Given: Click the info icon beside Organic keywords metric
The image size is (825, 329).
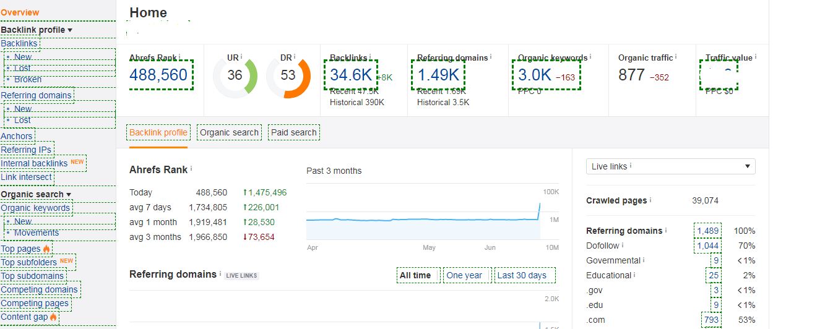Looking at the screenshot, I should [590, 57].
